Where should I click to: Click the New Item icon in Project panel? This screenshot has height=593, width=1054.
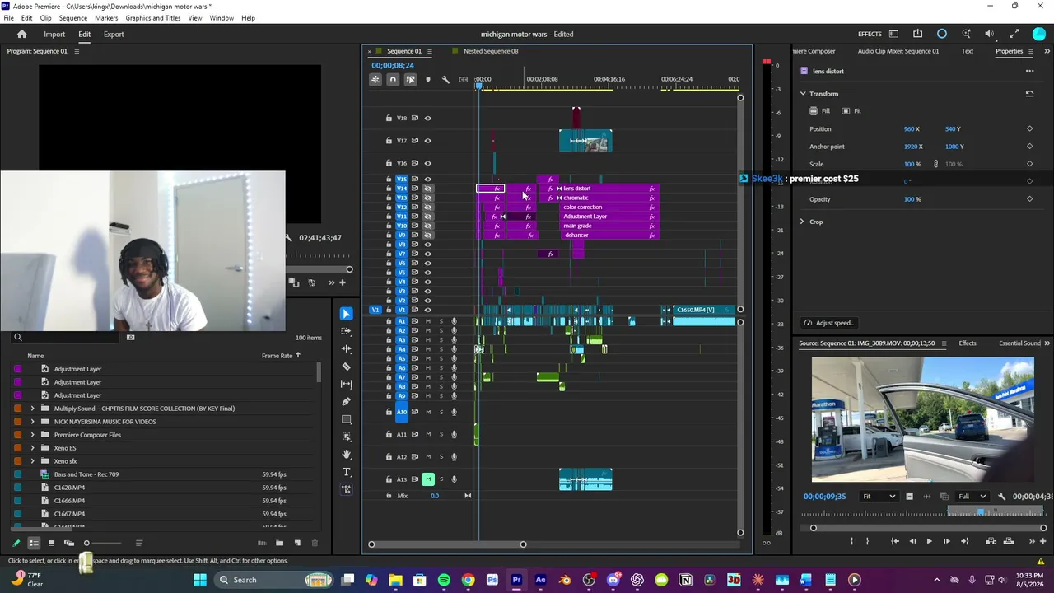(x=297, y=543)
